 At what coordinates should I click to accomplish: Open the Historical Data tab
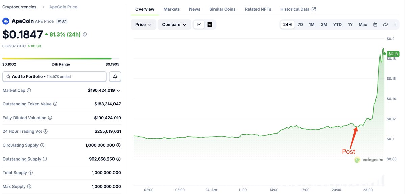click(x=298, y=9)
